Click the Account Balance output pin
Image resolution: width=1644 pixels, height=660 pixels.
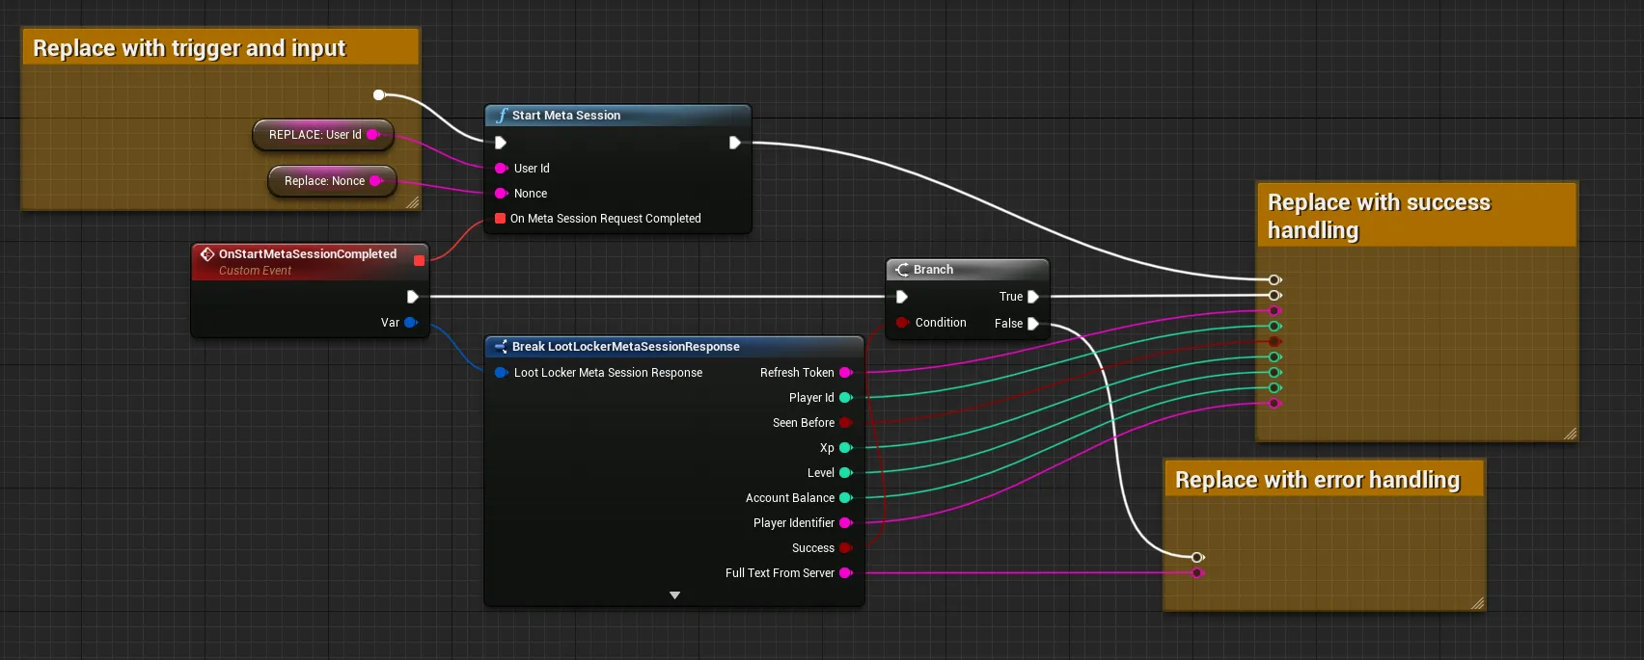846,498
